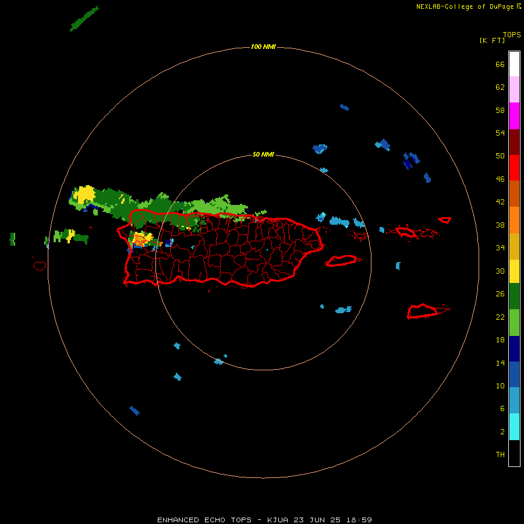
Task: Click the black TH legend swatch
Action: (514, 453)
